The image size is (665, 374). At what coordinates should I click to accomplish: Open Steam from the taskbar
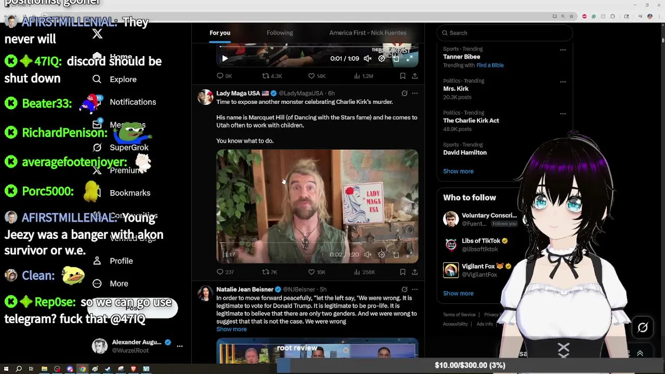coord(108,369)
